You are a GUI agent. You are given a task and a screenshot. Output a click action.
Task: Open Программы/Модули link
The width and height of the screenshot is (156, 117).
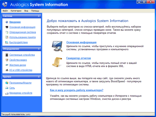(20, 83)
